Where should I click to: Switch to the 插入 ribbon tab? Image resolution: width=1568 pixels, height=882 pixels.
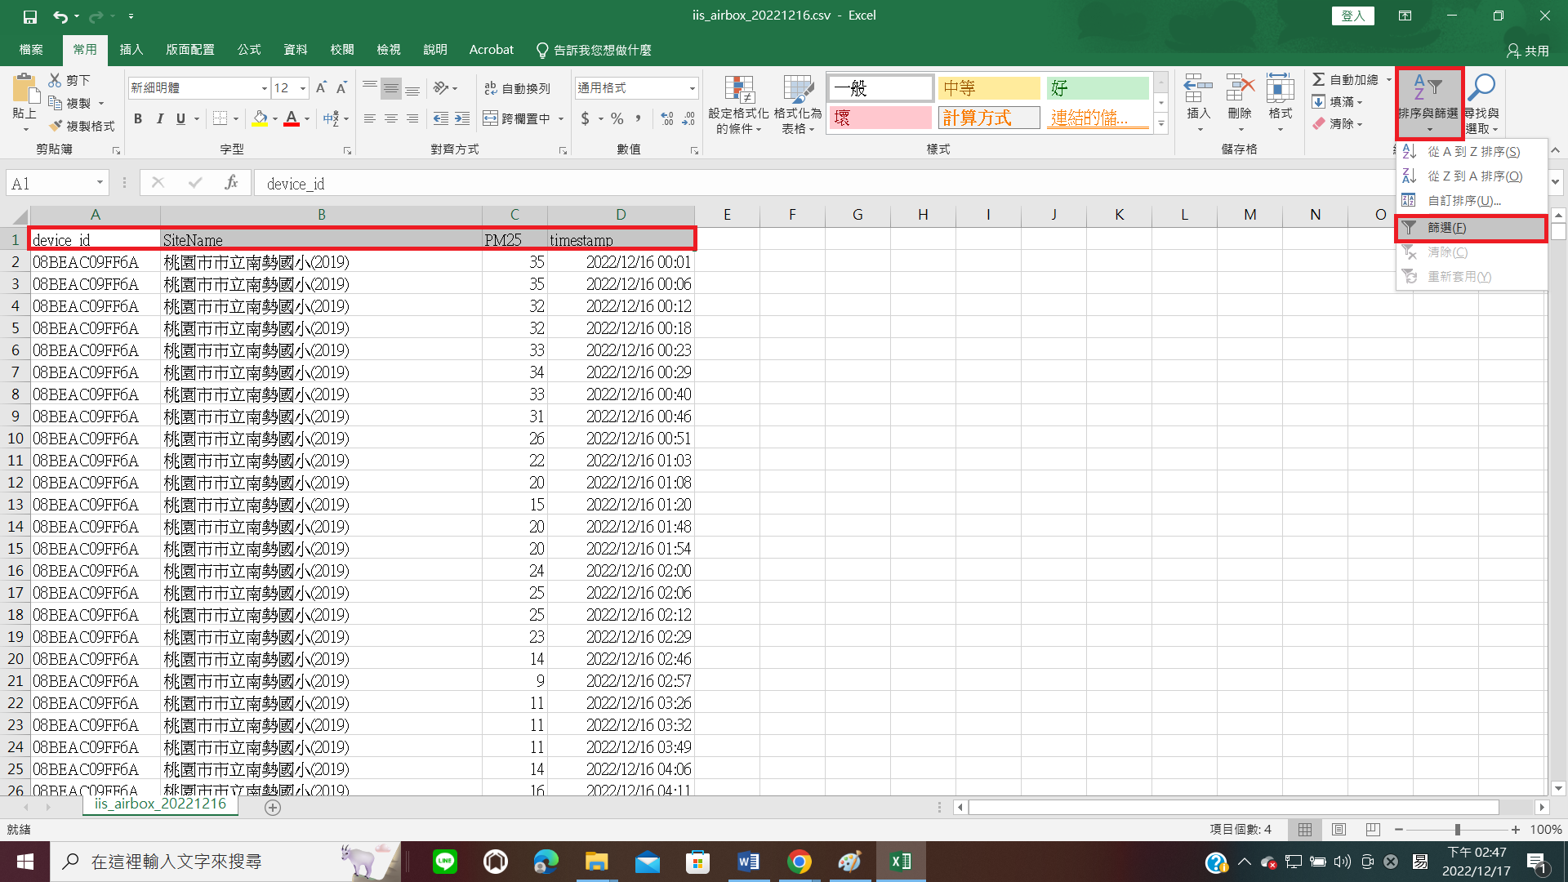click(131, 50)
